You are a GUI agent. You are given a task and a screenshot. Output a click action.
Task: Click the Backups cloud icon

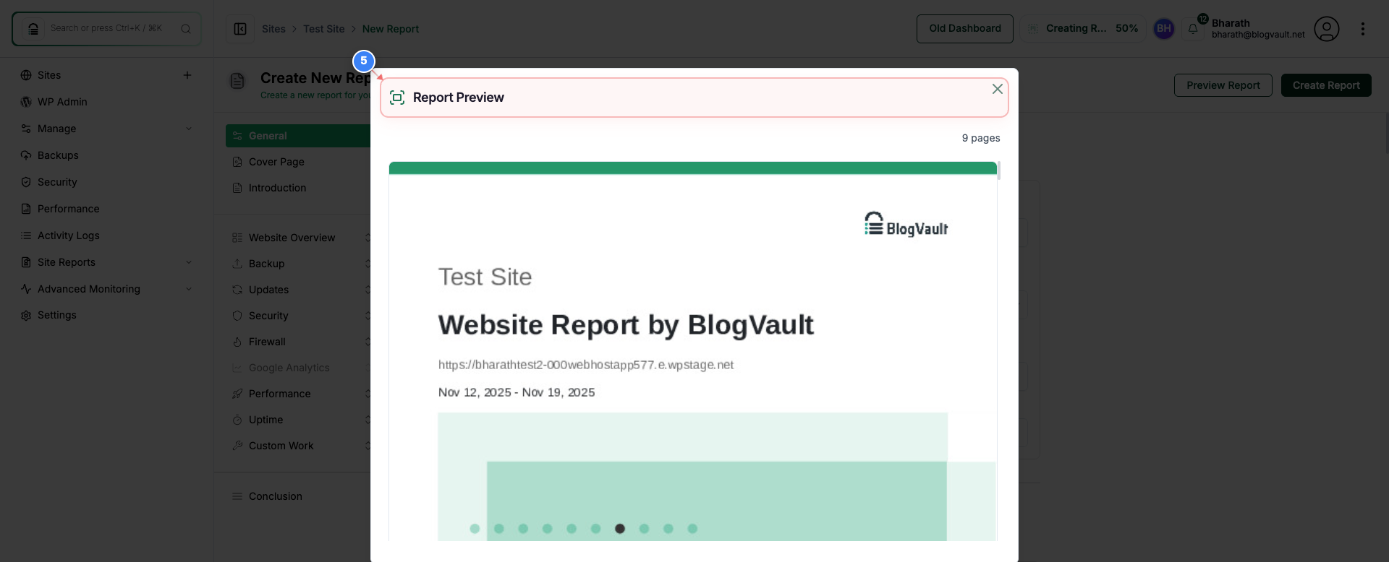click(x=26, y=155)
